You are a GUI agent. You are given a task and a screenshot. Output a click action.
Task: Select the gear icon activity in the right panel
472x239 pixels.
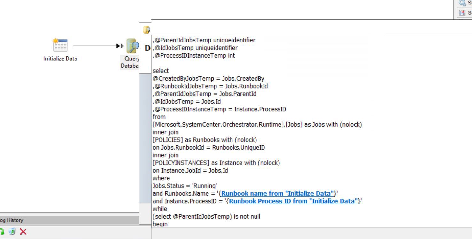pos(462,3)
